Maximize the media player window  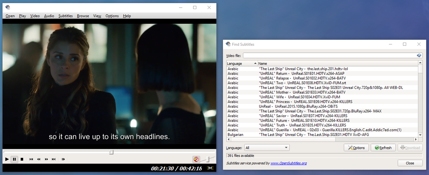(x=195, y=7)
